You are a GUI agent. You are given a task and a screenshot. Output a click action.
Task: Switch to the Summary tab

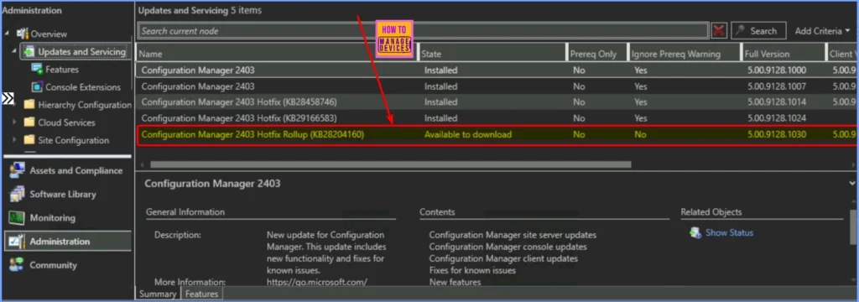[x=157, y=294]
